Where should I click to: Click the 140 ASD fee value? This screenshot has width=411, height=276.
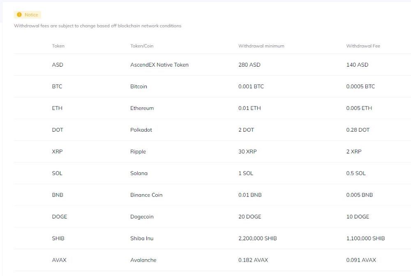[x=357, y=65]
